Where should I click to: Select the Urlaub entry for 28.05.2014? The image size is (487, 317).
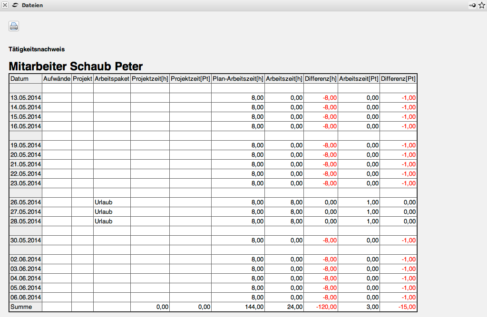103,221
